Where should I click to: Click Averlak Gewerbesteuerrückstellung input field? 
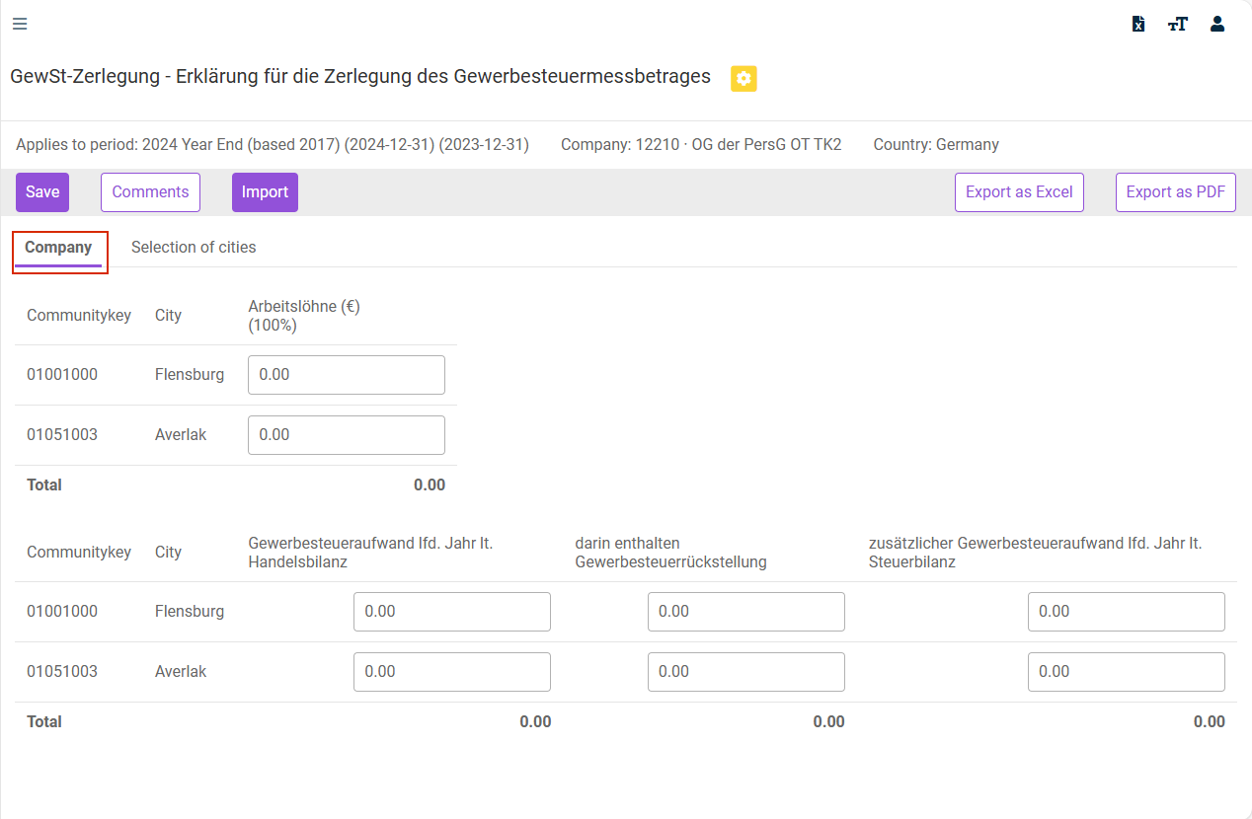pos(746,672)
